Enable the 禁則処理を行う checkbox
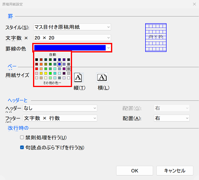 pos(22,137)
